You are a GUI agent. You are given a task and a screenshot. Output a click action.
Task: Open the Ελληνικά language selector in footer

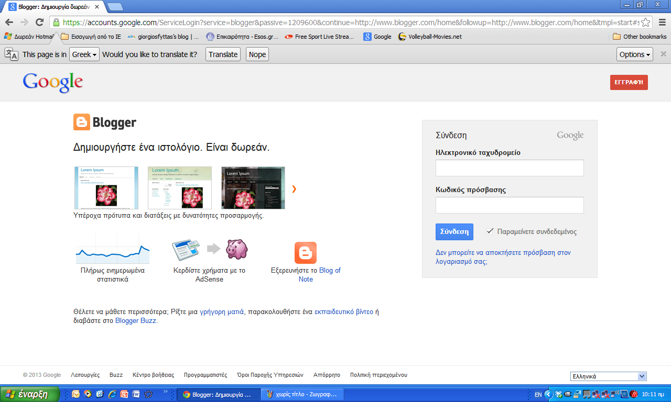pyautogui.click(x=609, y=376)
